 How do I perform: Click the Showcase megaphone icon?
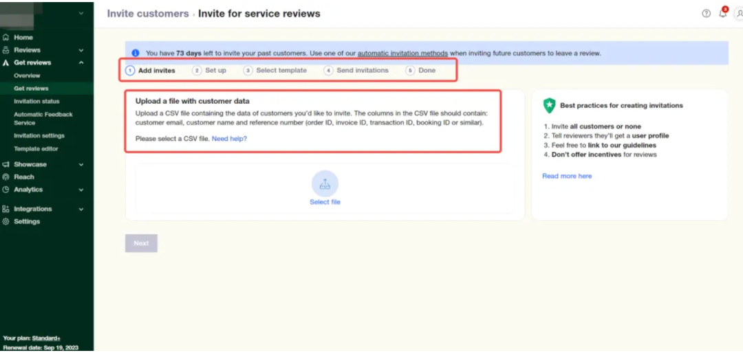click(x=6, y=165)
